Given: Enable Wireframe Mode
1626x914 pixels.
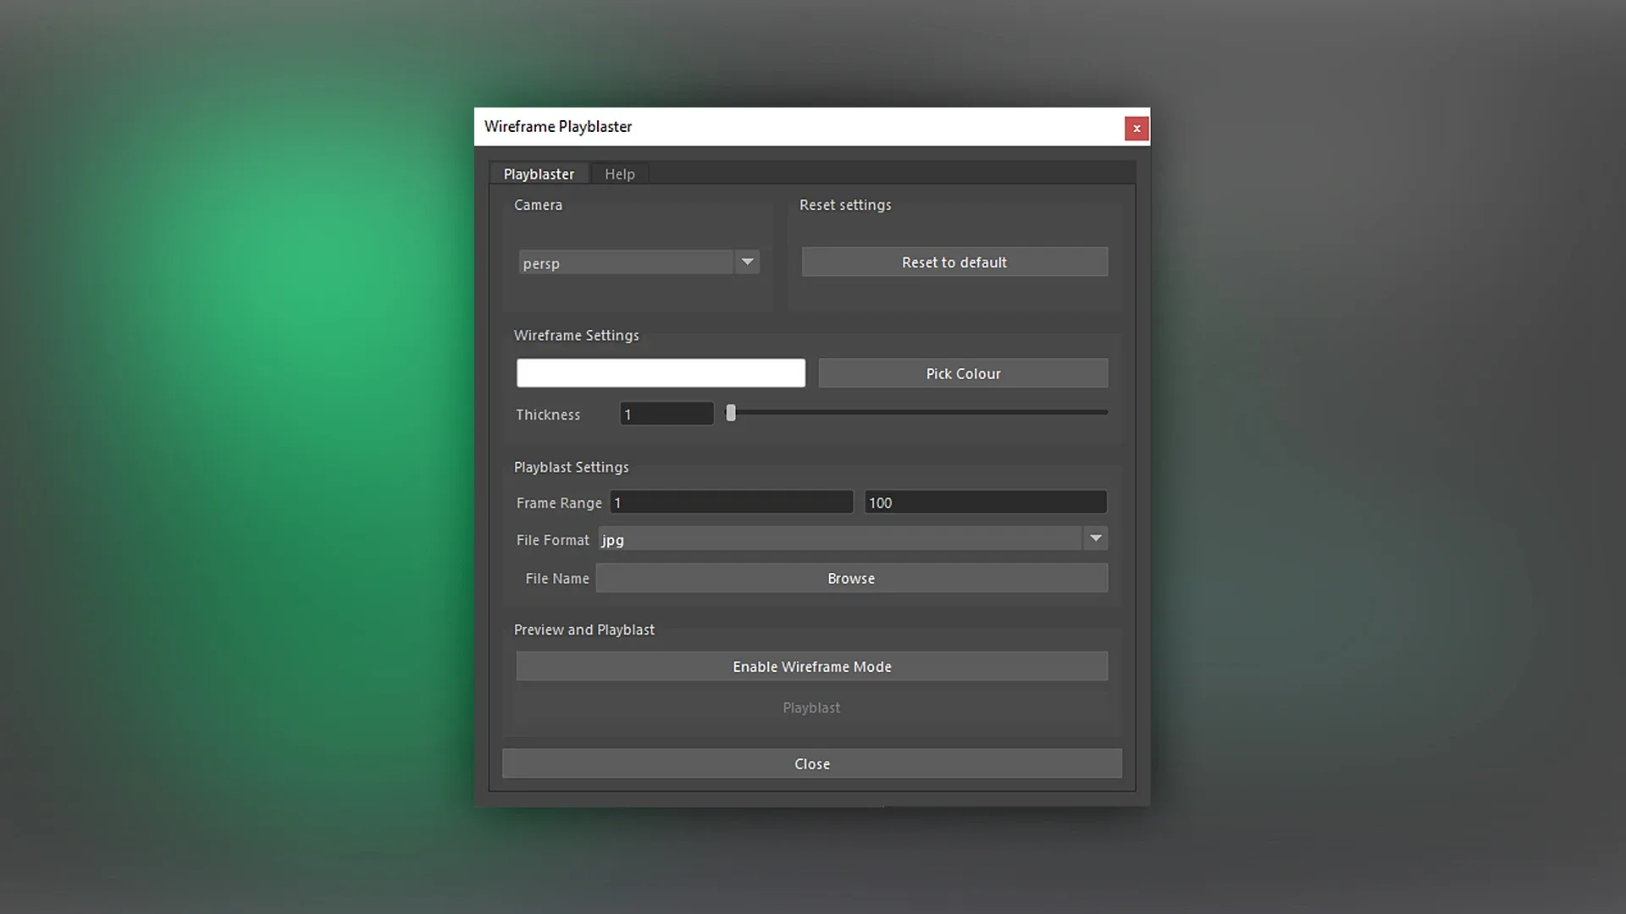Looking at the screenshot, I should [812, 666].
